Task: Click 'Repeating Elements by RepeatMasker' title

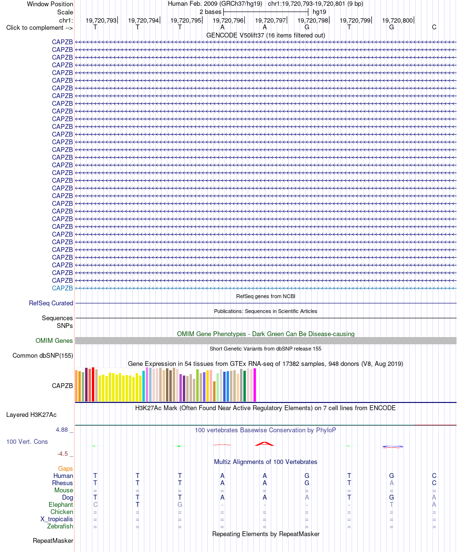Action: pos(266,534)
